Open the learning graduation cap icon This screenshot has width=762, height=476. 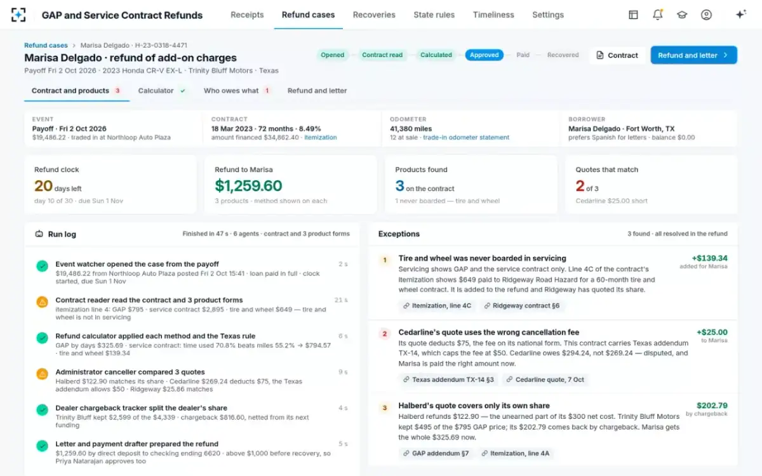682,15
